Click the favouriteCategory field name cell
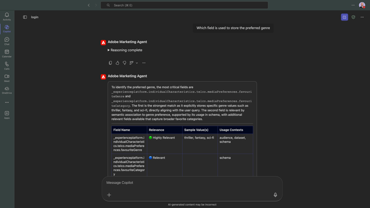Image resolution: width=370 pixels, height=208 pixels. point(129,165)
